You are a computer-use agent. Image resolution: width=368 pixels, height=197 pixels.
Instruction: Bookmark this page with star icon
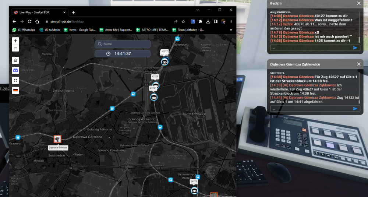coord(183,21)
